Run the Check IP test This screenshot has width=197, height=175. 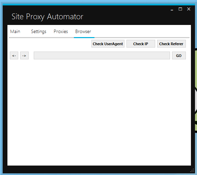point(141,44)
